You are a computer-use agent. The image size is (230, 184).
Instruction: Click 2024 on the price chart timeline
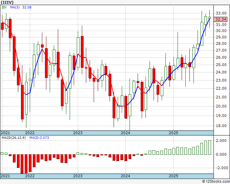(125, 133)
